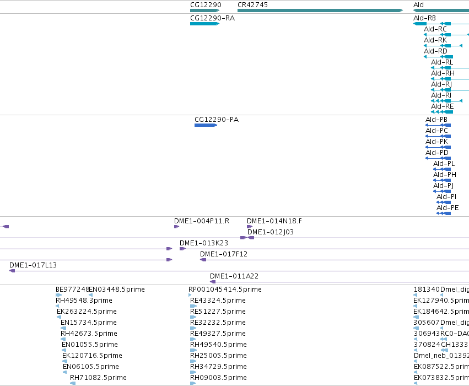
Task: Select the Ald-PK protein label
Action: tap(436, 142)
